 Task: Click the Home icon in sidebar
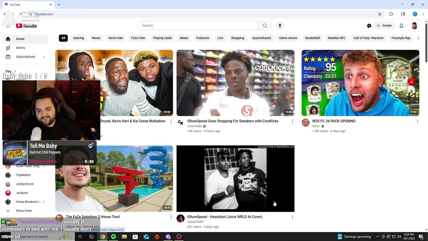[8, 39]
